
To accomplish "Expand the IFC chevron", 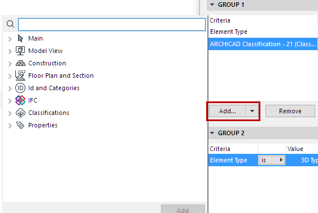I will pyautogui.click(x=10, y=101).
